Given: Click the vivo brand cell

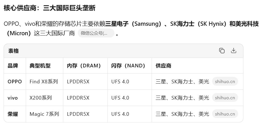Looking at the screenshot, I should [x=13, y=98].
